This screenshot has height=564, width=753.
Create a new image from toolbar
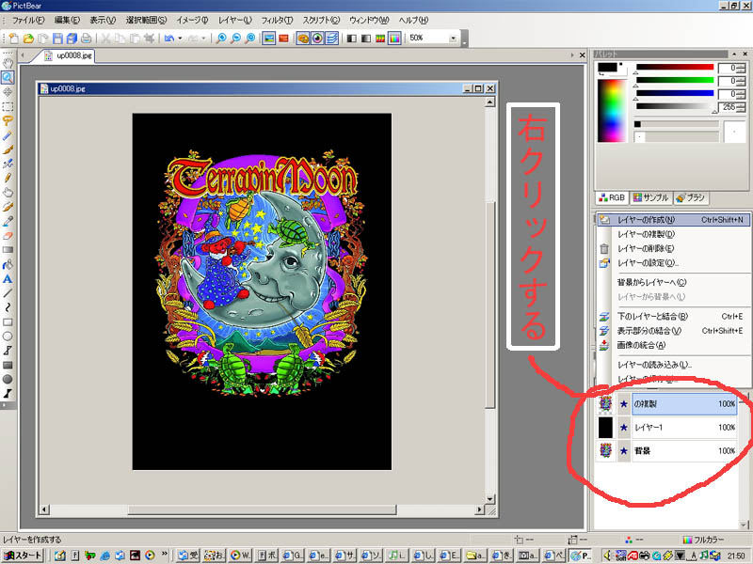(x=14, y=39)
